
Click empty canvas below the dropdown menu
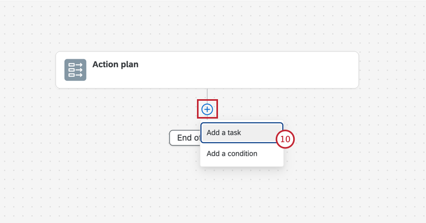pyautogui.click(x=242, y=194)
